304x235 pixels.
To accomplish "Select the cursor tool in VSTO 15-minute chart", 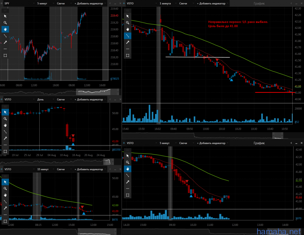I will click(x=5, y=182).
